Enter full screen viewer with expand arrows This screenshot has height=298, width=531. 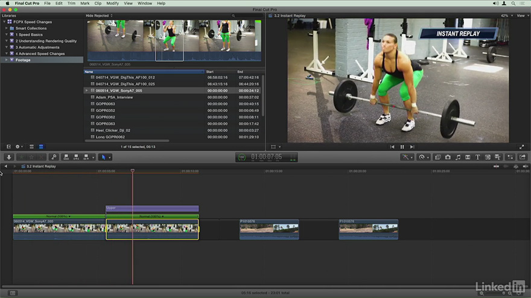click(x=522, y=147)
